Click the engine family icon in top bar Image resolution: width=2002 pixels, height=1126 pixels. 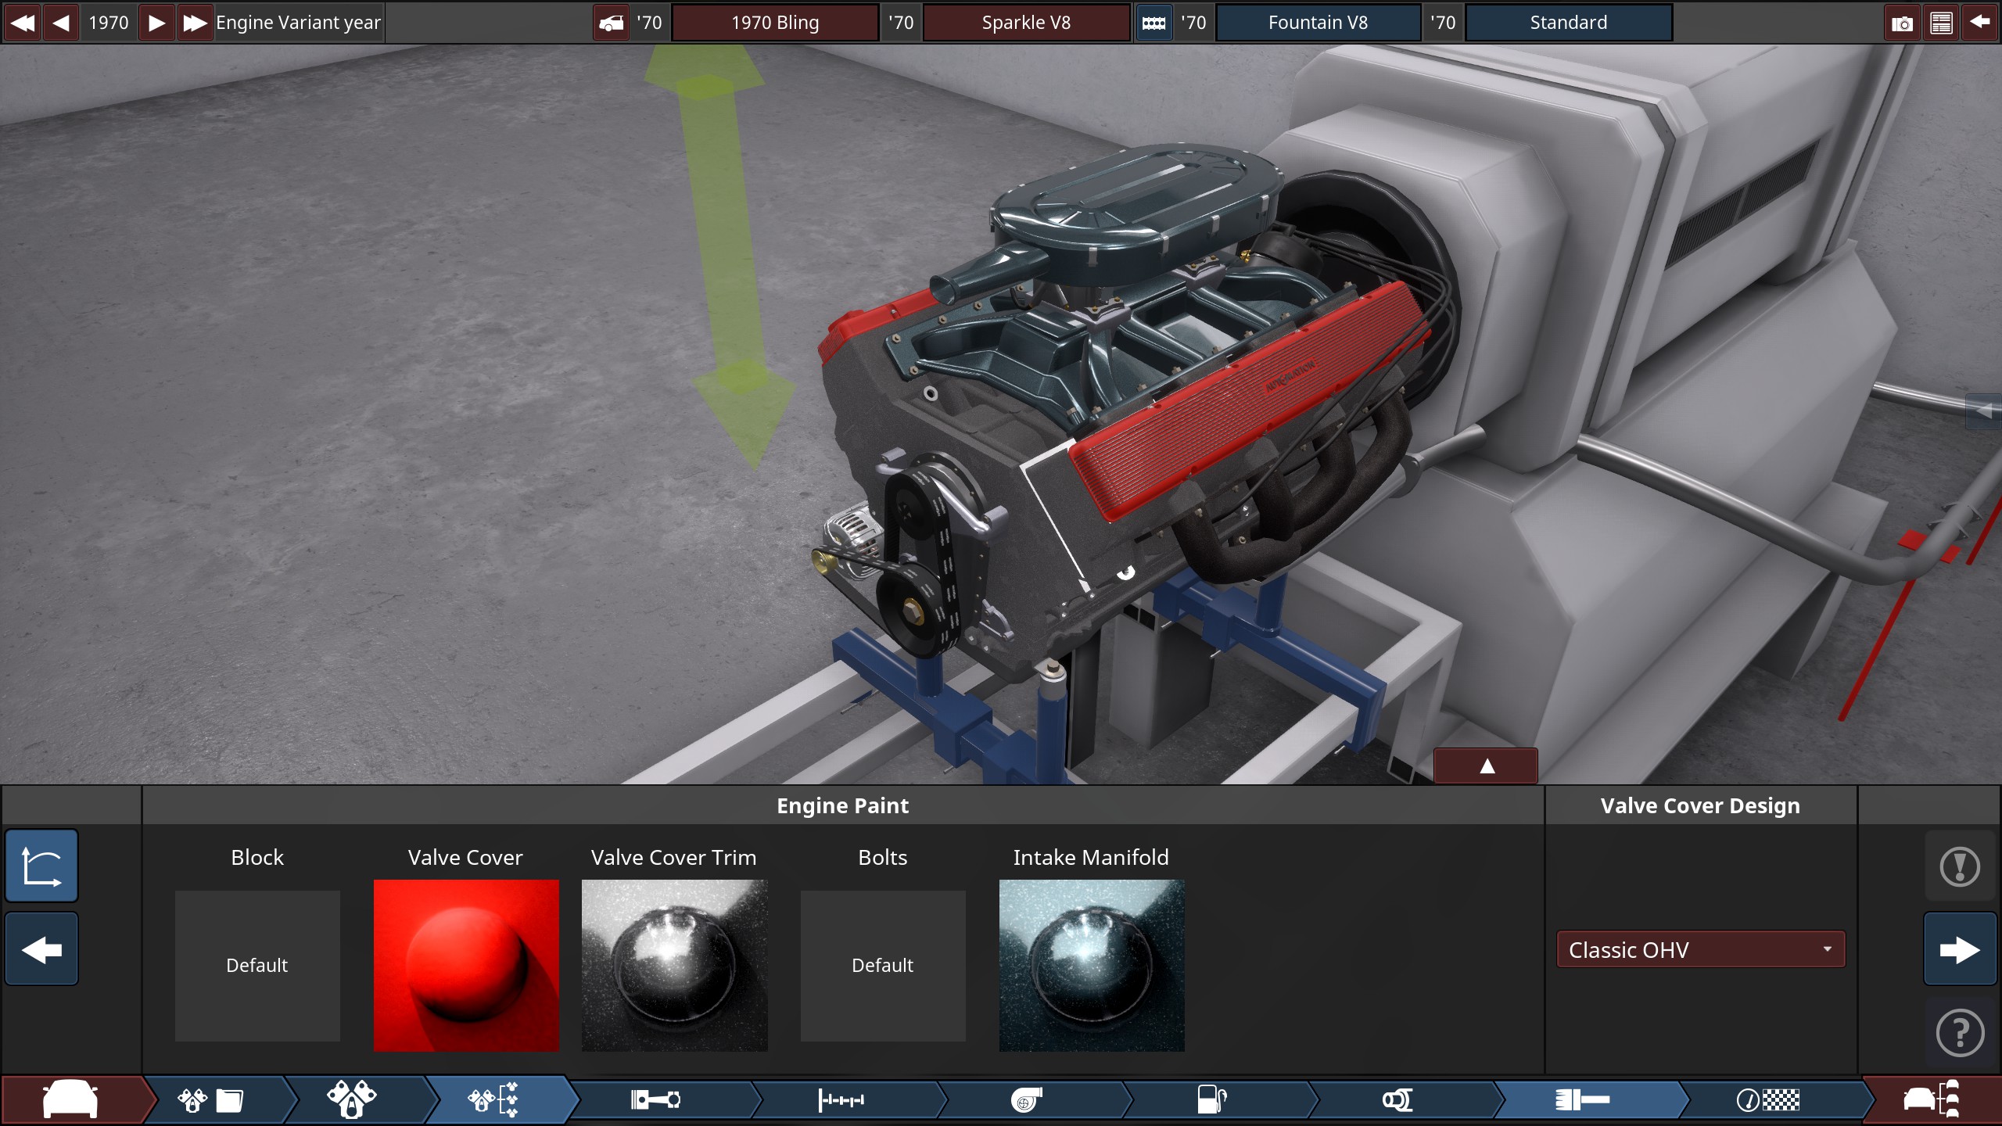(x=1153, y=23)
